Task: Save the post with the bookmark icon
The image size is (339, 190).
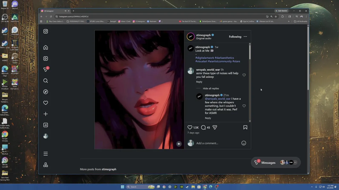Action: 245,127
